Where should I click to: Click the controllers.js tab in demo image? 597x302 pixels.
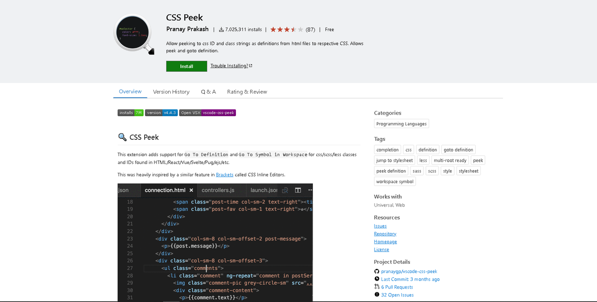[x=221, y=190]
